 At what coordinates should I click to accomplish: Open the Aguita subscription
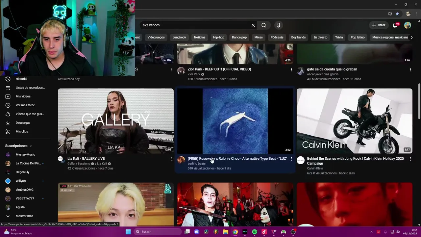(x=26, y=207)
